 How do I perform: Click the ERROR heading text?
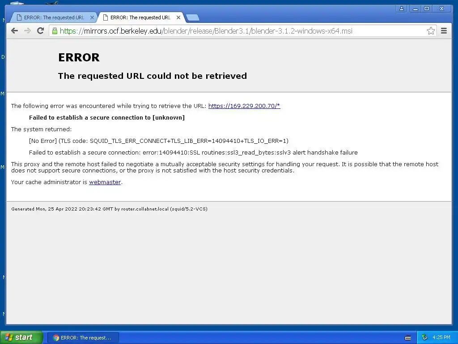tap(79, 57)
